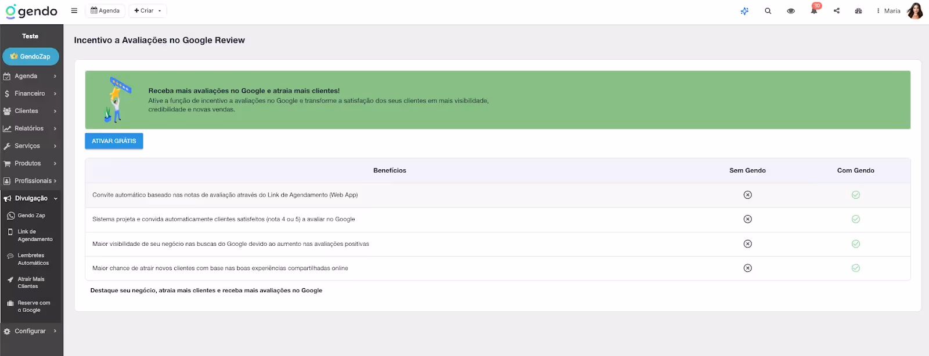Click the X icon in Maior visibilidade row
929x356 pixels.
point(748,244)
